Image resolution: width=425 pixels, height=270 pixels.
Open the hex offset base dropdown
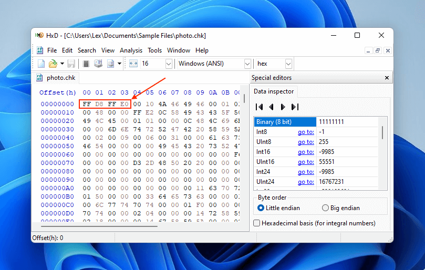288,64
